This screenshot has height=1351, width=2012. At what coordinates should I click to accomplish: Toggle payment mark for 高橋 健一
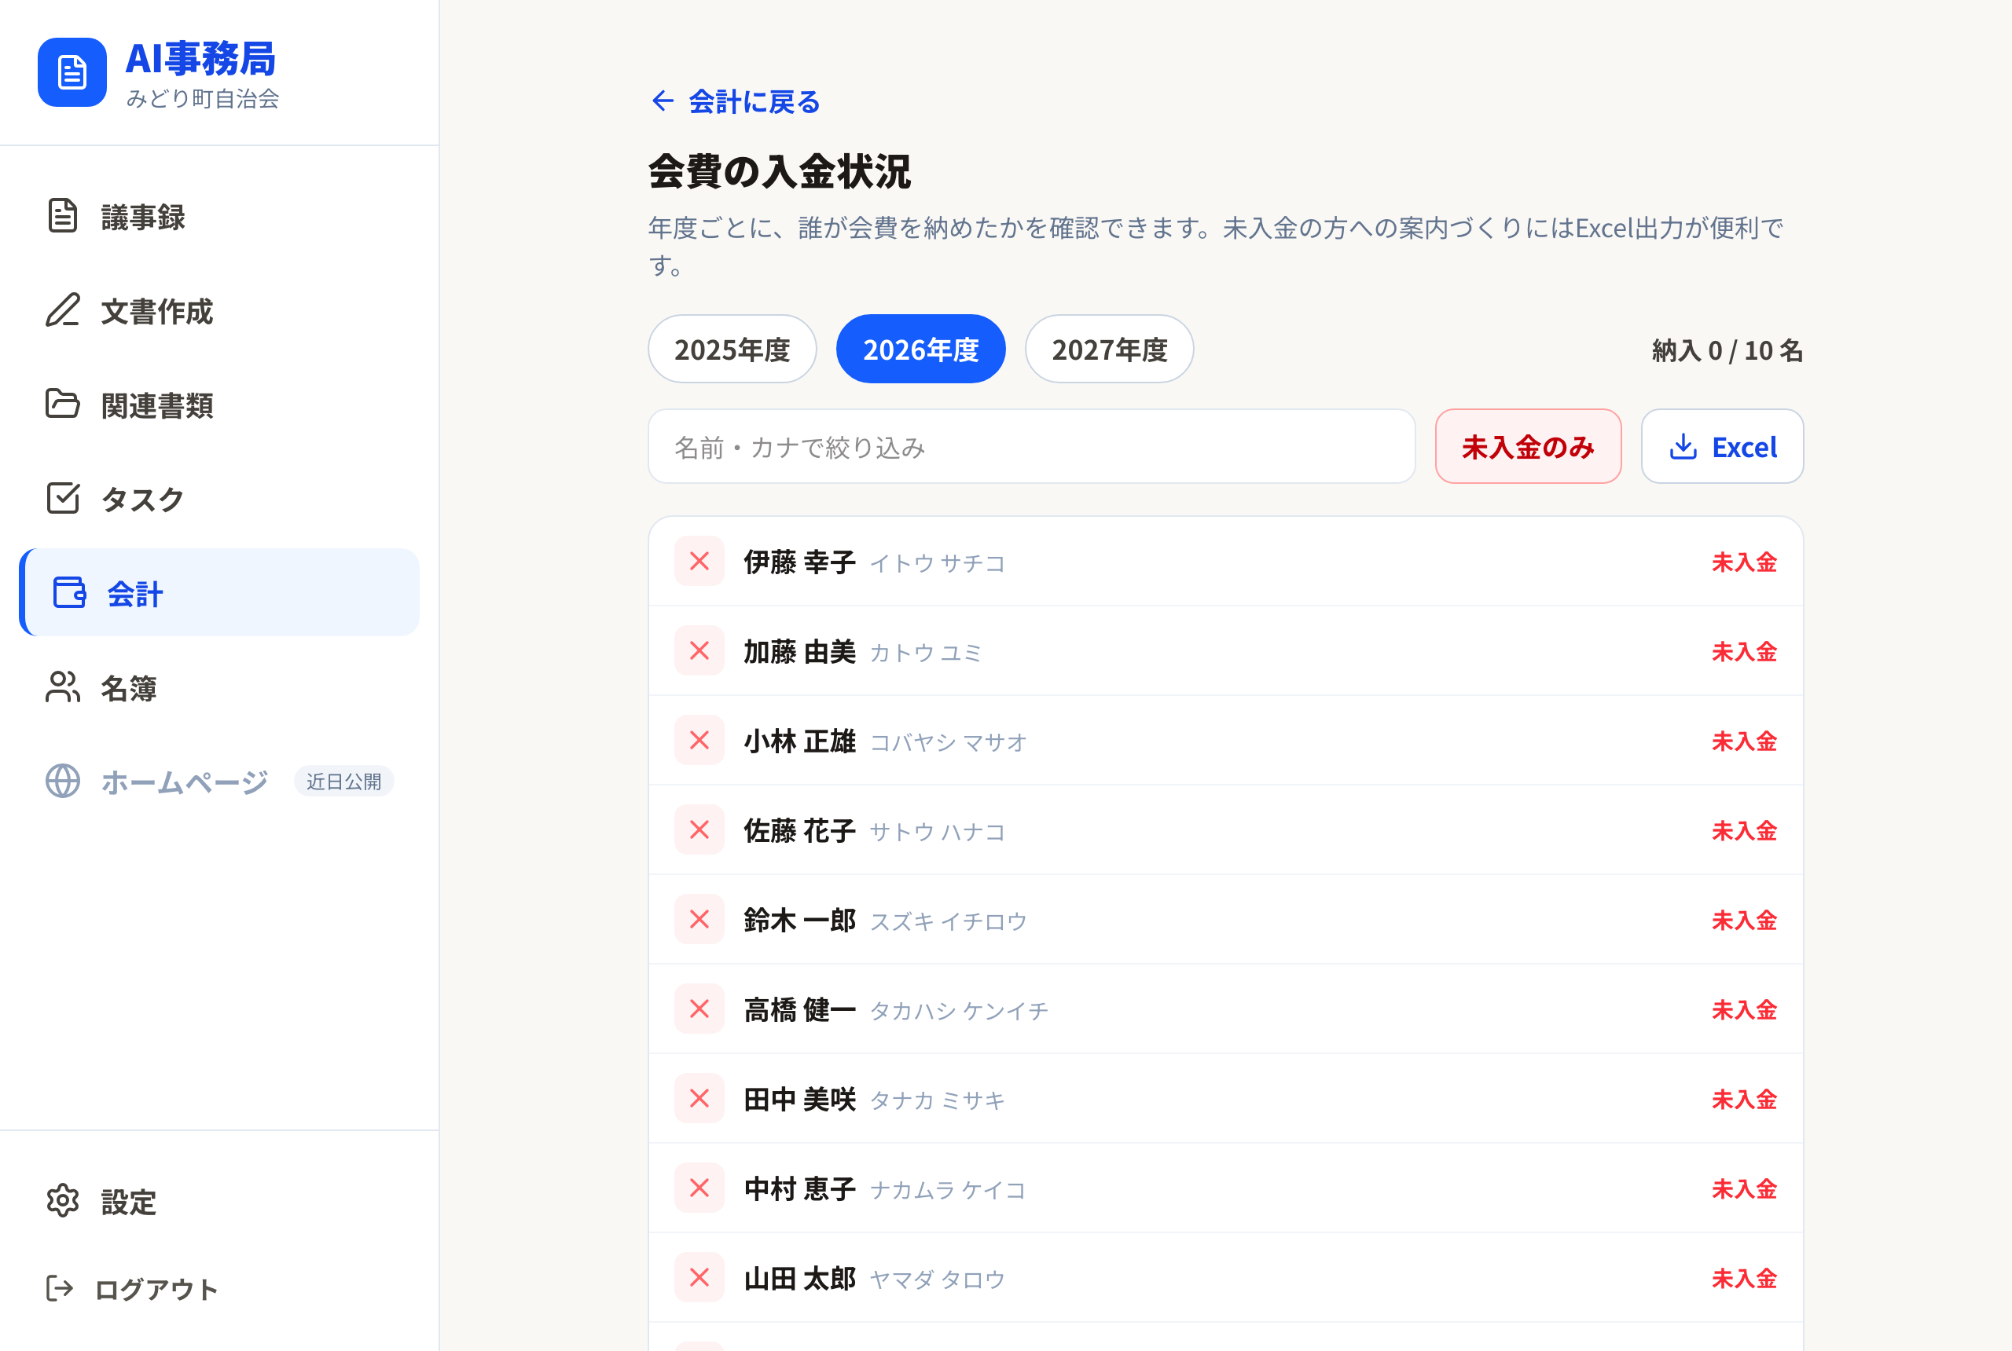pos(699,1009)
